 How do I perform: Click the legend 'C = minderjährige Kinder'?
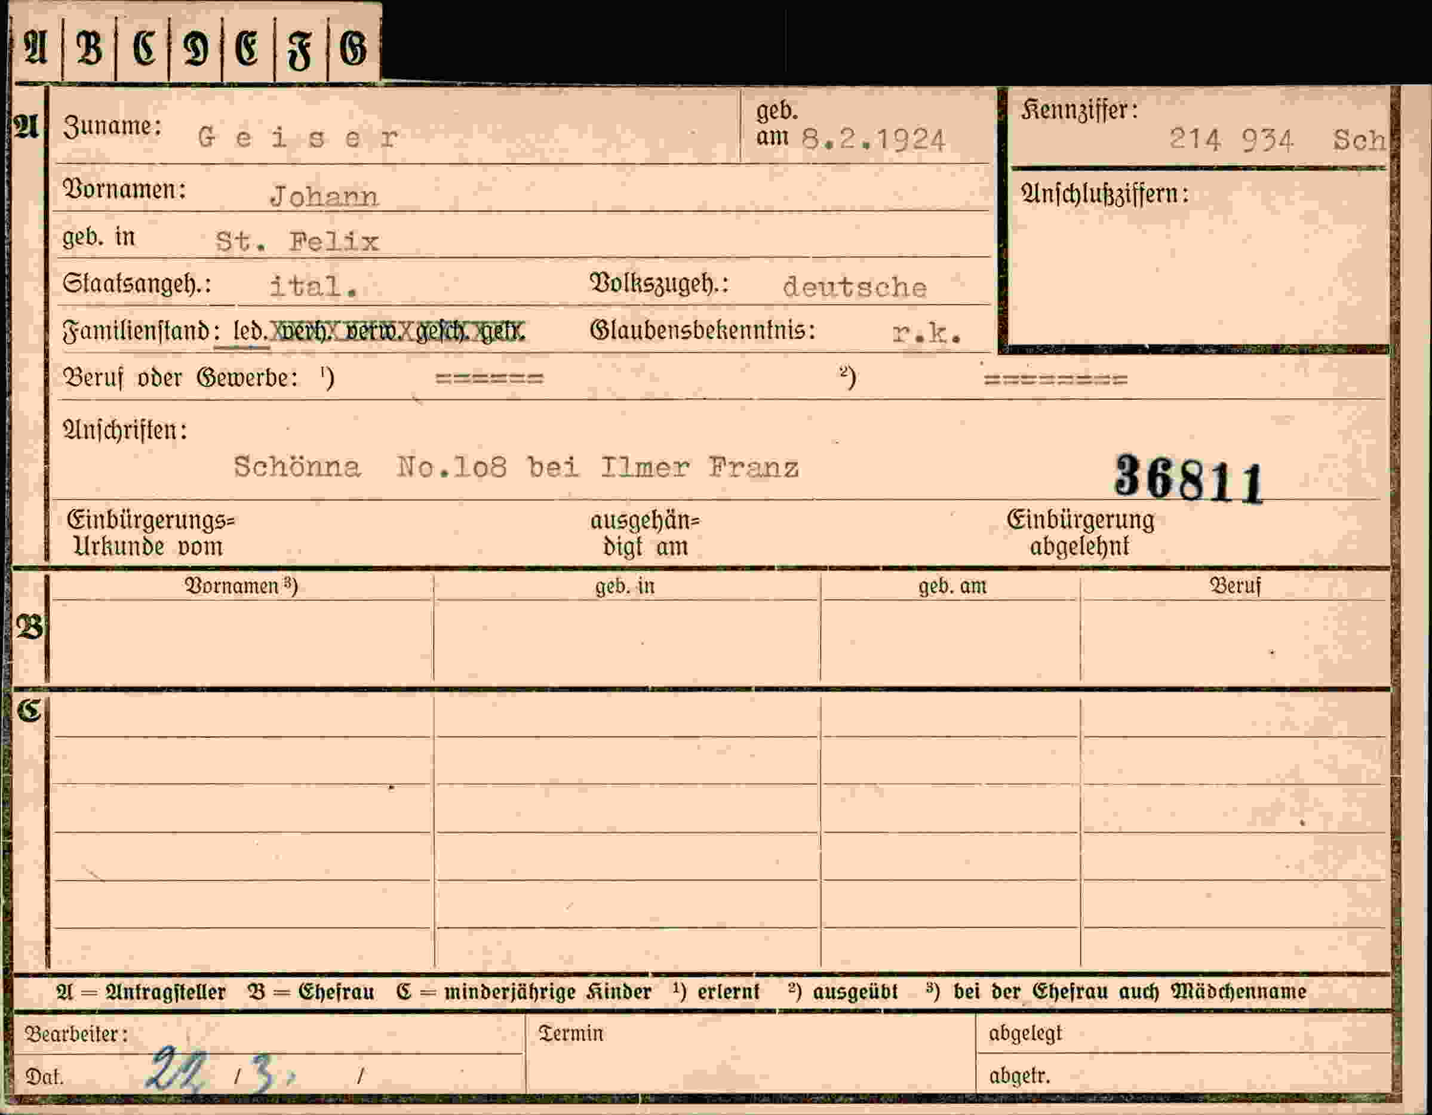(524, 992)
